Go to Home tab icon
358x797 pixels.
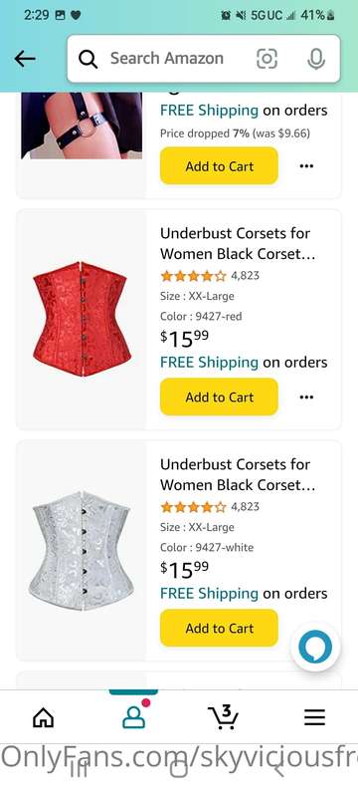43,717
